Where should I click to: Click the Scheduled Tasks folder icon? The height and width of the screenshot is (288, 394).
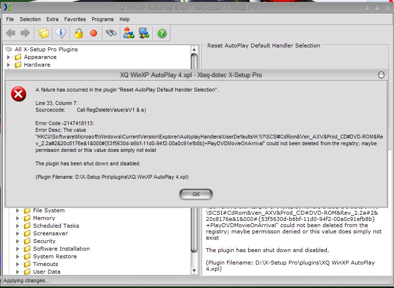(x=27, y=226)
